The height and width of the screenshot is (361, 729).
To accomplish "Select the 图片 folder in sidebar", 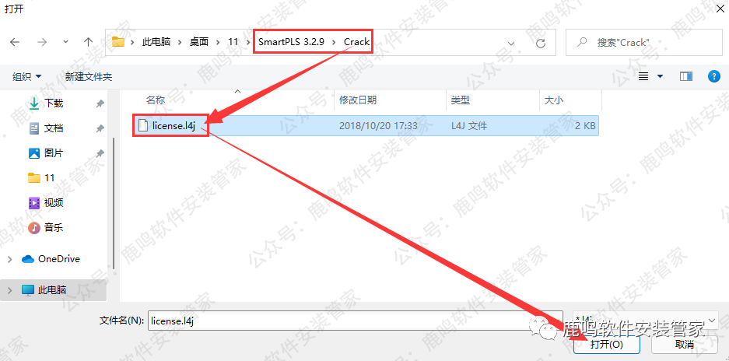I will [54, 152].
